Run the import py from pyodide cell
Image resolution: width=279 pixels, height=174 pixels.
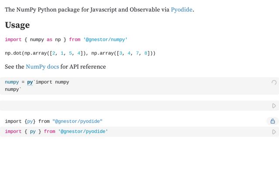(x=274, y=132)
